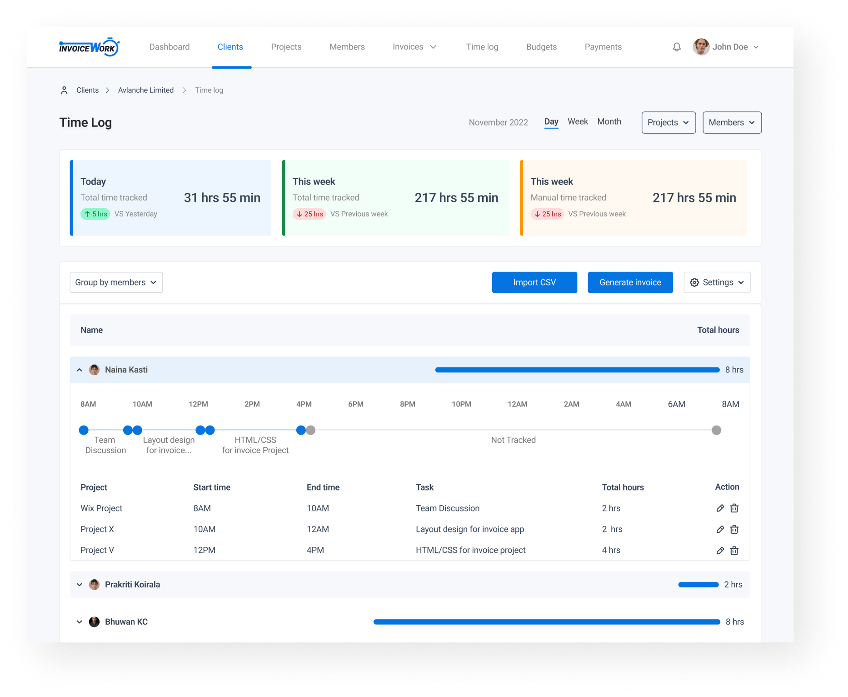Viewport: 848px width, 697px height.
Task: Click Bhuwan KC's avatar
Action: click(x=94, y=622)
